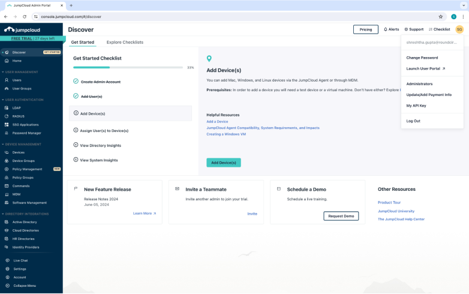Viewport: 469px width, 294px height.
Task: Click the checklist progress bar
Action: [x=129, y=68]
